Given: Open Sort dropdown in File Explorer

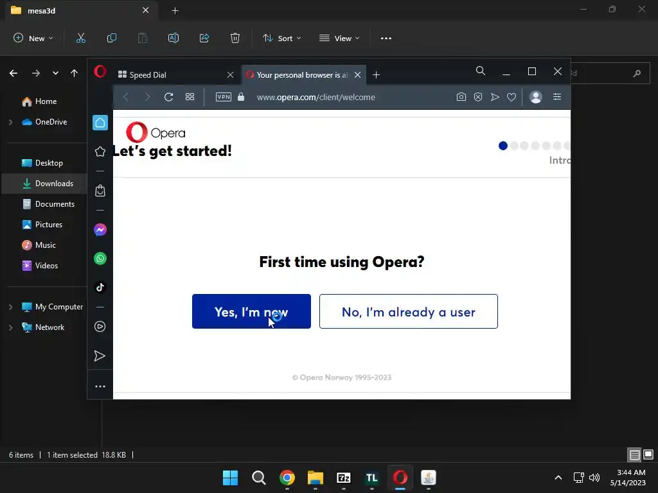Looking at the screenshot, I should pyautogui.click(x=281, y=38).
